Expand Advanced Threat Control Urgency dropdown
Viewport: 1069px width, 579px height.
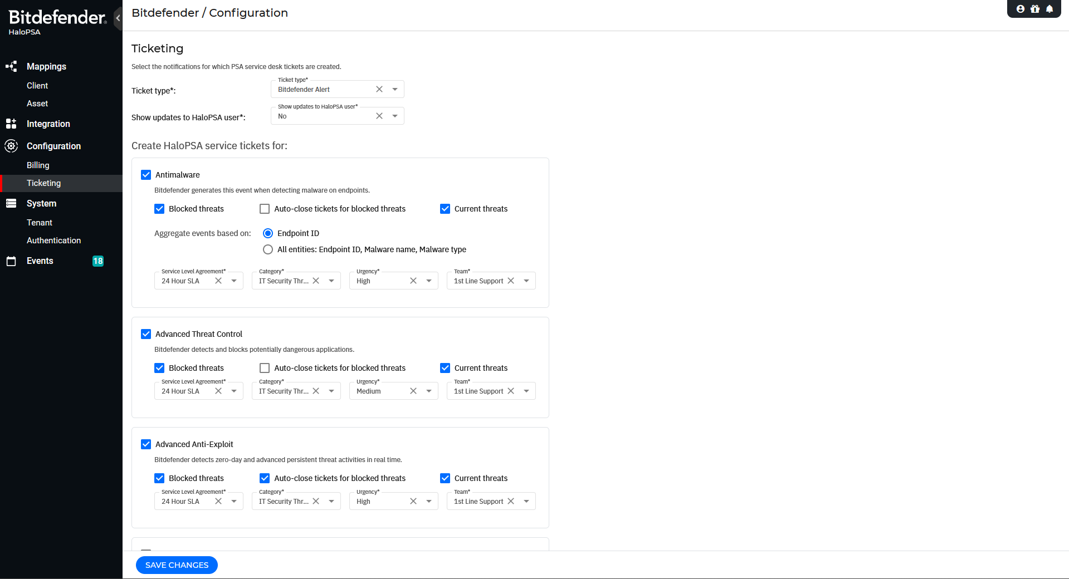pyautogui.click(x=429, y=391)
